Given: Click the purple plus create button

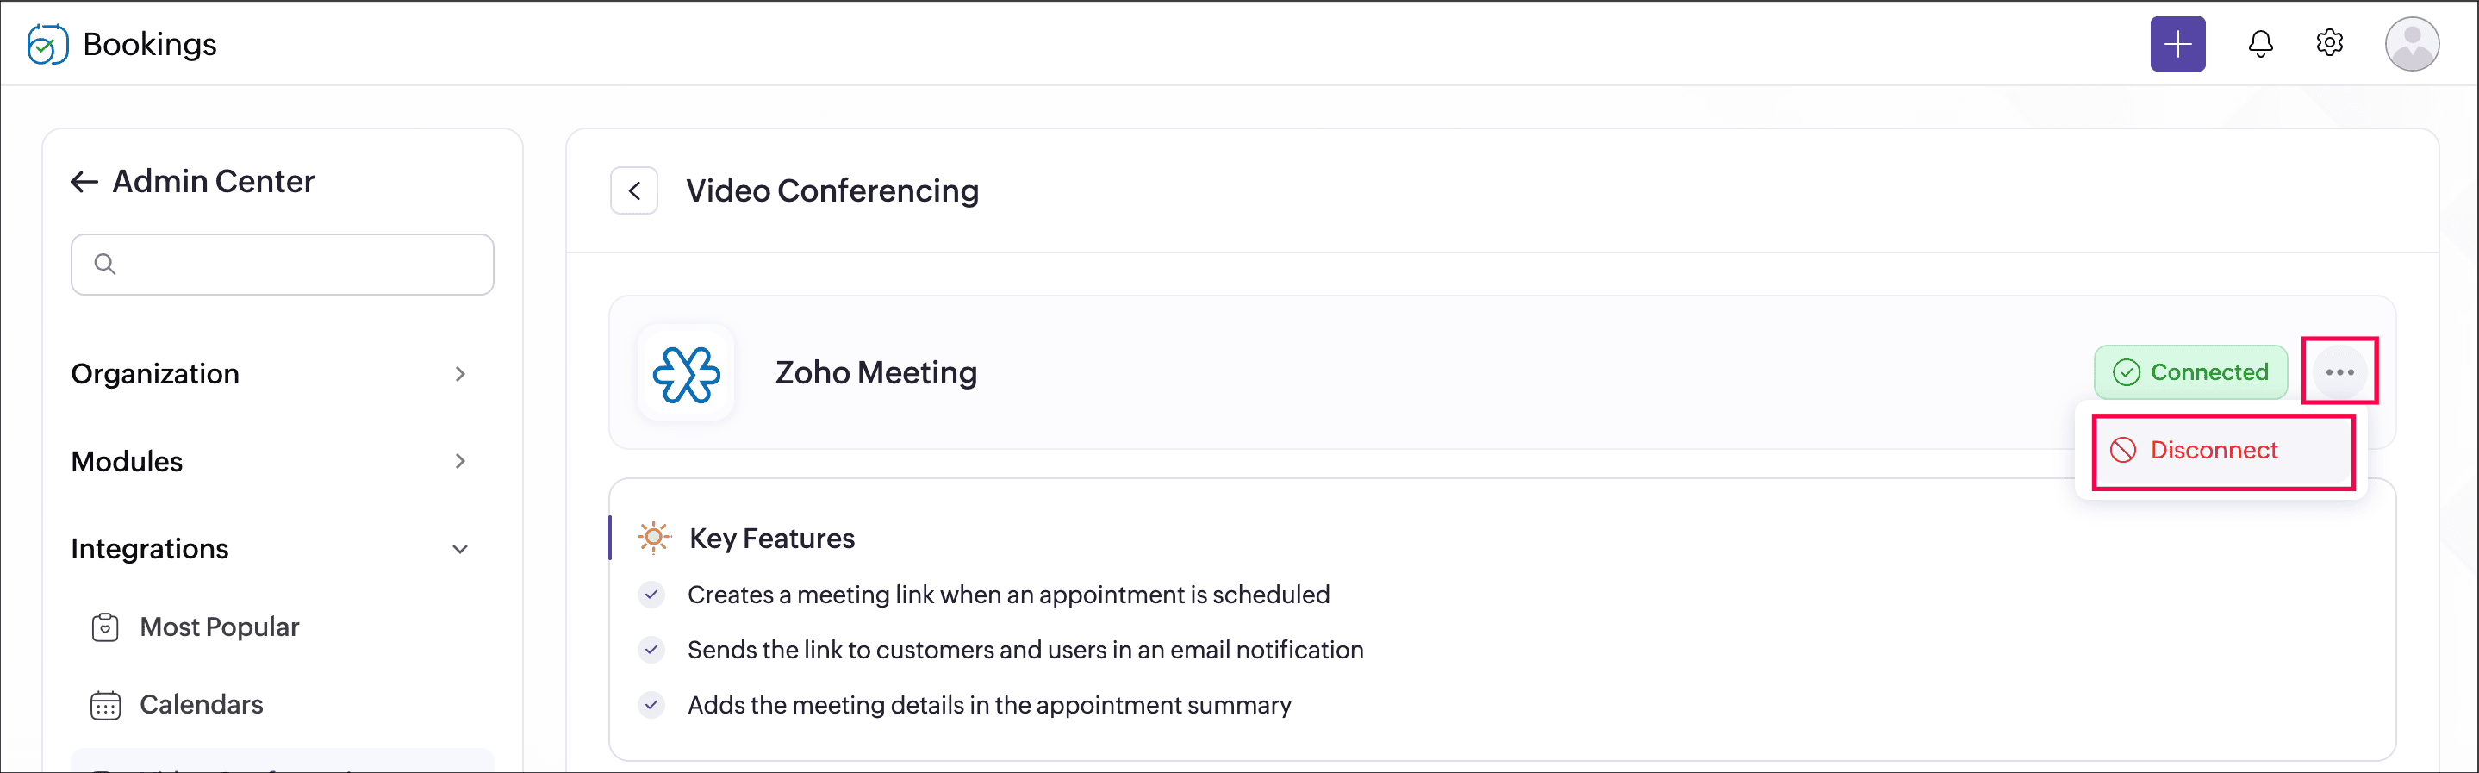Looking at the screenshot, I should click(2177, 44).
